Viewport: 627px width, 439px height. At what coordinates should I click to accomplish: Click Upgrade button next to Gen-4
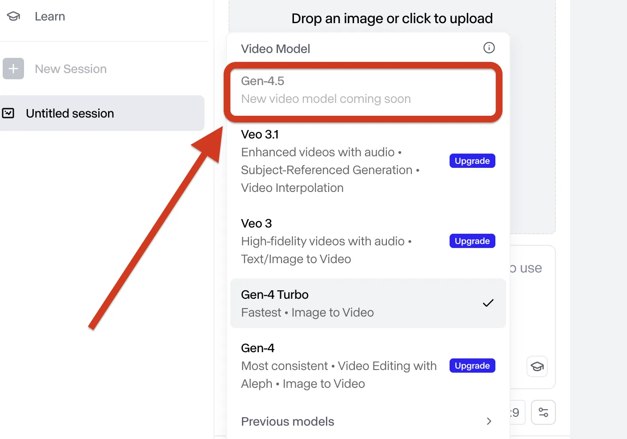point(472,366)
